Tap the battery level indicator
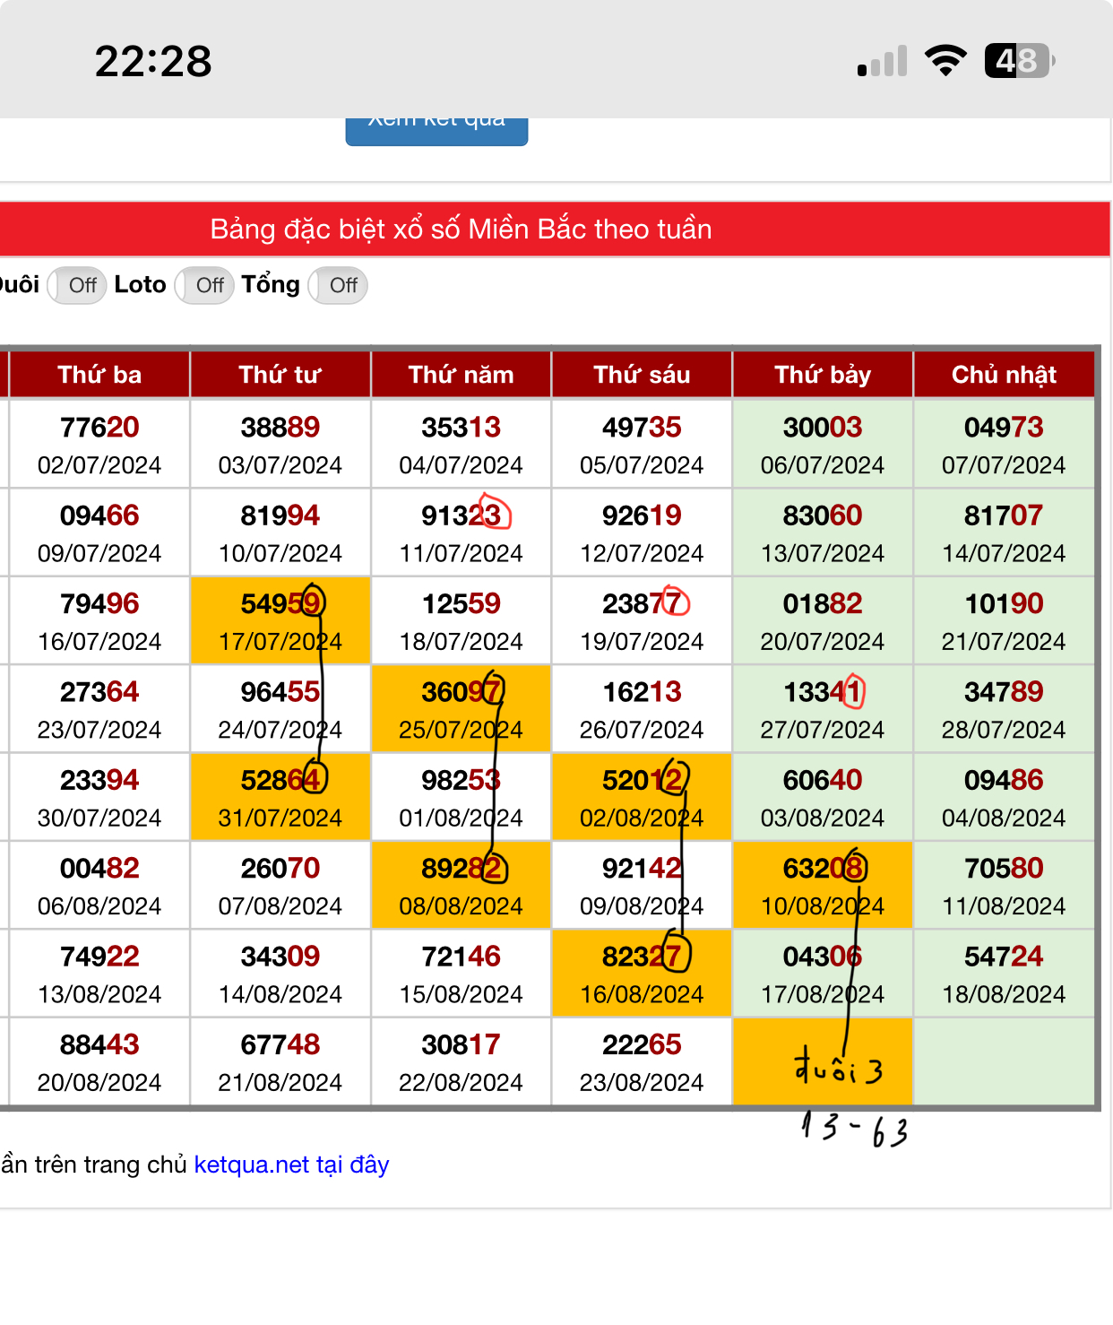Image resolution: width=1113 pixels, height=1325 pixels. click(1019, 61)
